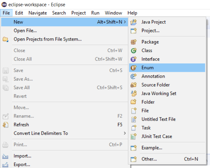
Task: Click the Task icon in submenu
Action: 134,128
